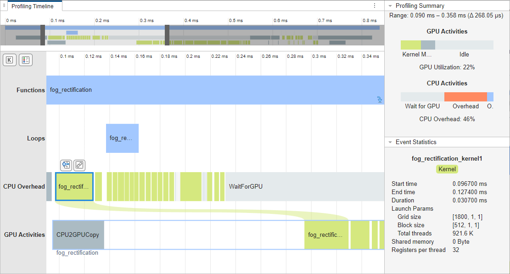Open the timeline legend icon
The image size is (510, 274).
click(x=25, y=60)
